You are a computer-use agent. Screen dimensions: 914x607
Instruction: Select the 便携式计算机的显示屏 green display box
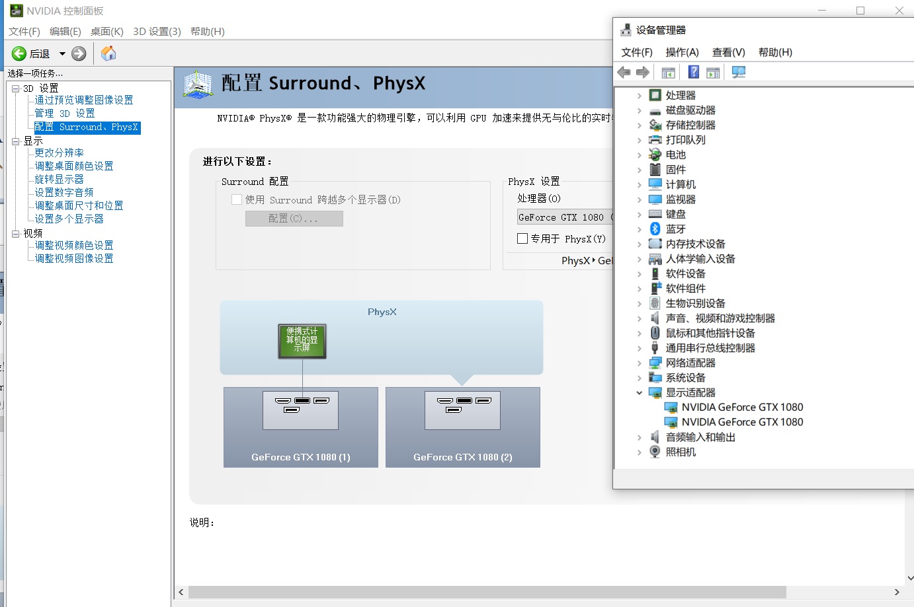302,341
